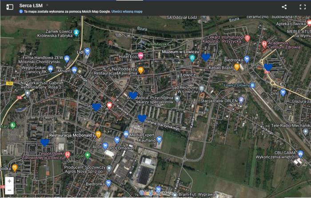Click the Park Miejski map label
This screenshot has width=311, height=198.
pyautogui.click(x=156, y=44)
